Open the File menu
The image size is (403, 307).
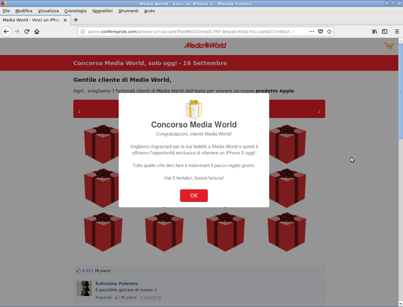(x=6, y=11)
